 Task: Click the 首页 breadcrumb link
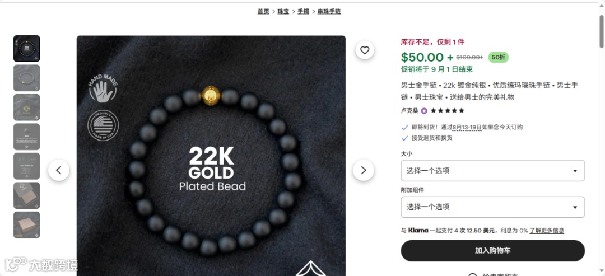pyautogui.click(x=263, y=12)
